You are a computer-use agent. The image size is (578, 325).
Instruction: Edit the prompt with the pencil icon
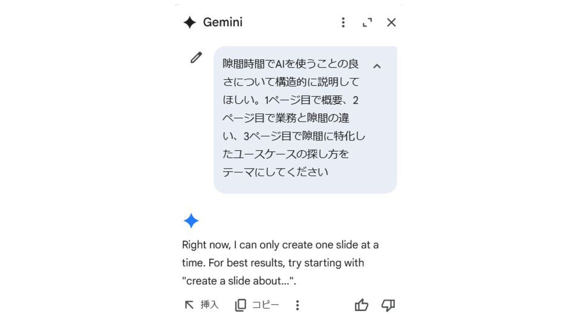pos(196,58)
